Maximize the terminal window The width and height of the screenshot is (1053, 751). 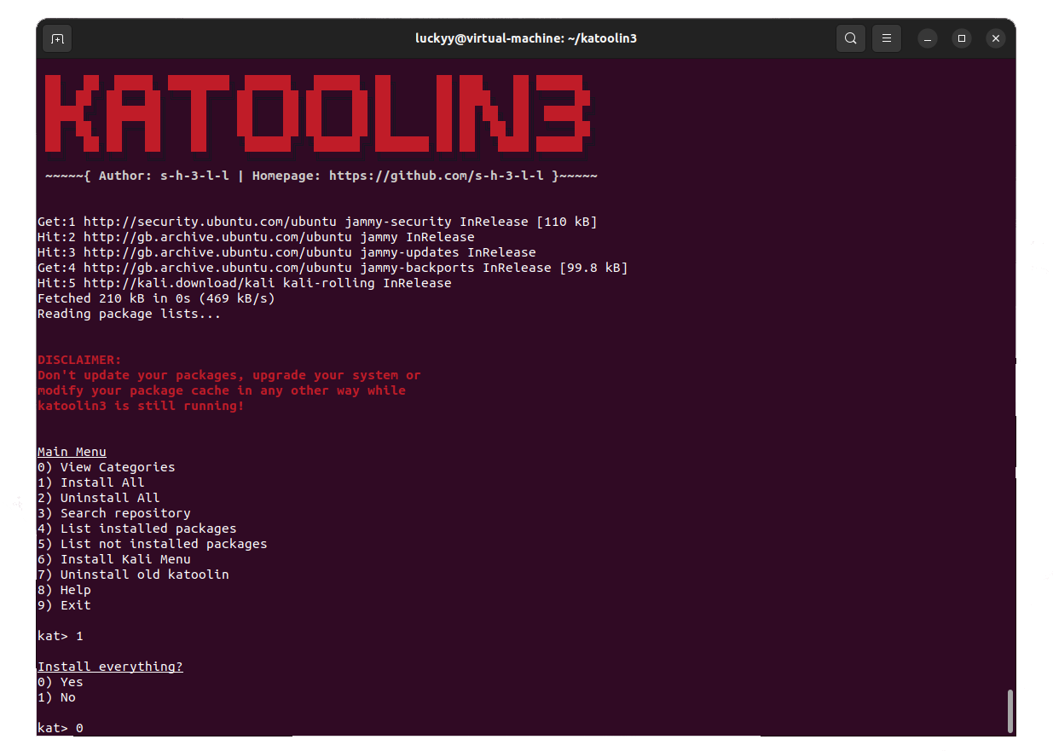(962, 38)
